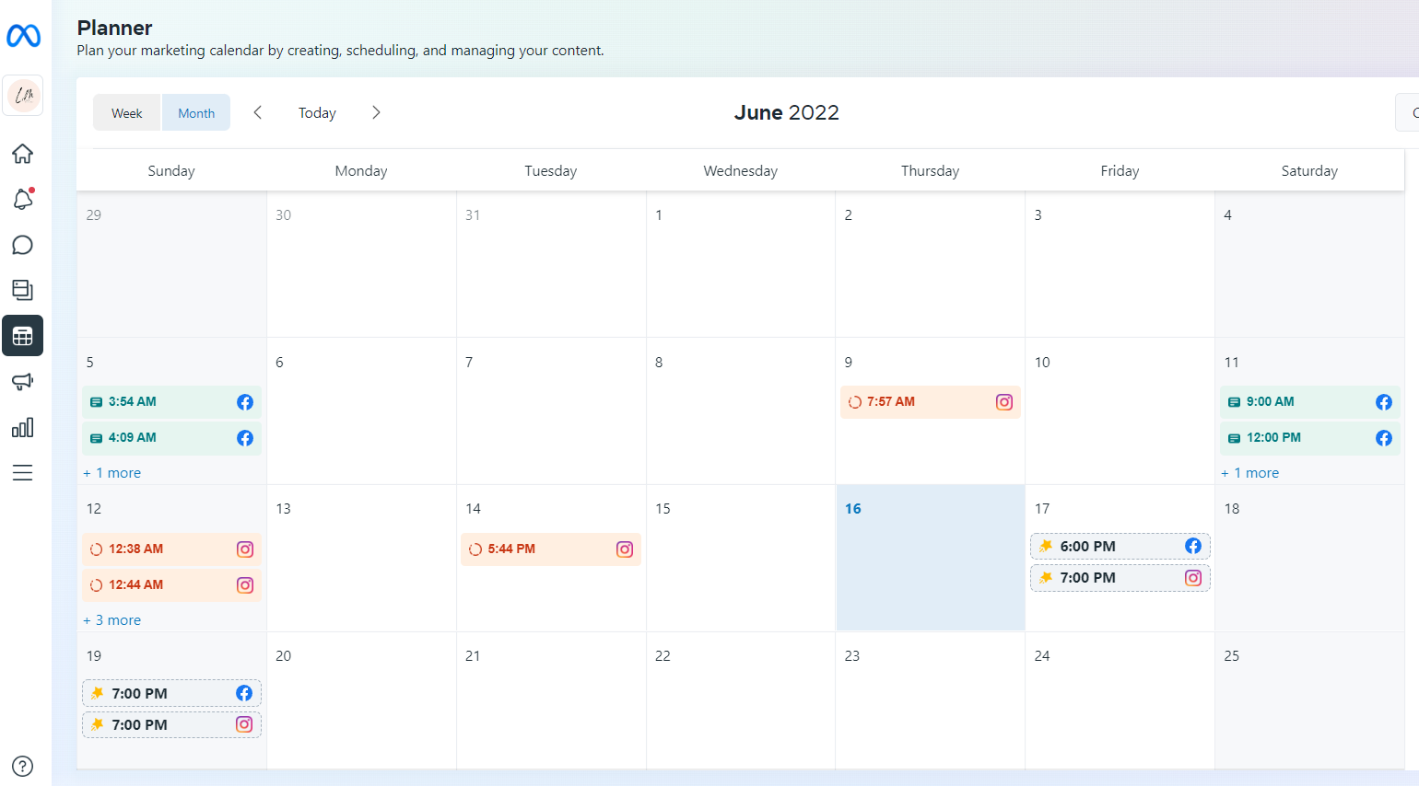
Task: Open 3:54 AM Facebook post on June 5
Action: 171,402
